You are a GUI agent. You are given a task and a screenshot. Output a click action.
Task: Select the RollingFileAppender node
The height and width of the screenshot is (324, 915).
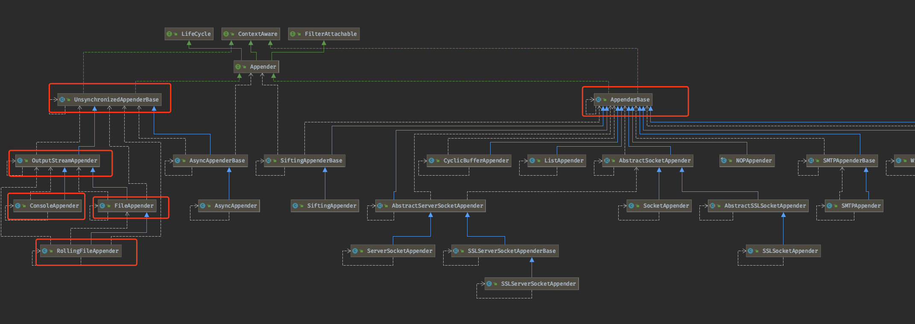click(81, 251)
